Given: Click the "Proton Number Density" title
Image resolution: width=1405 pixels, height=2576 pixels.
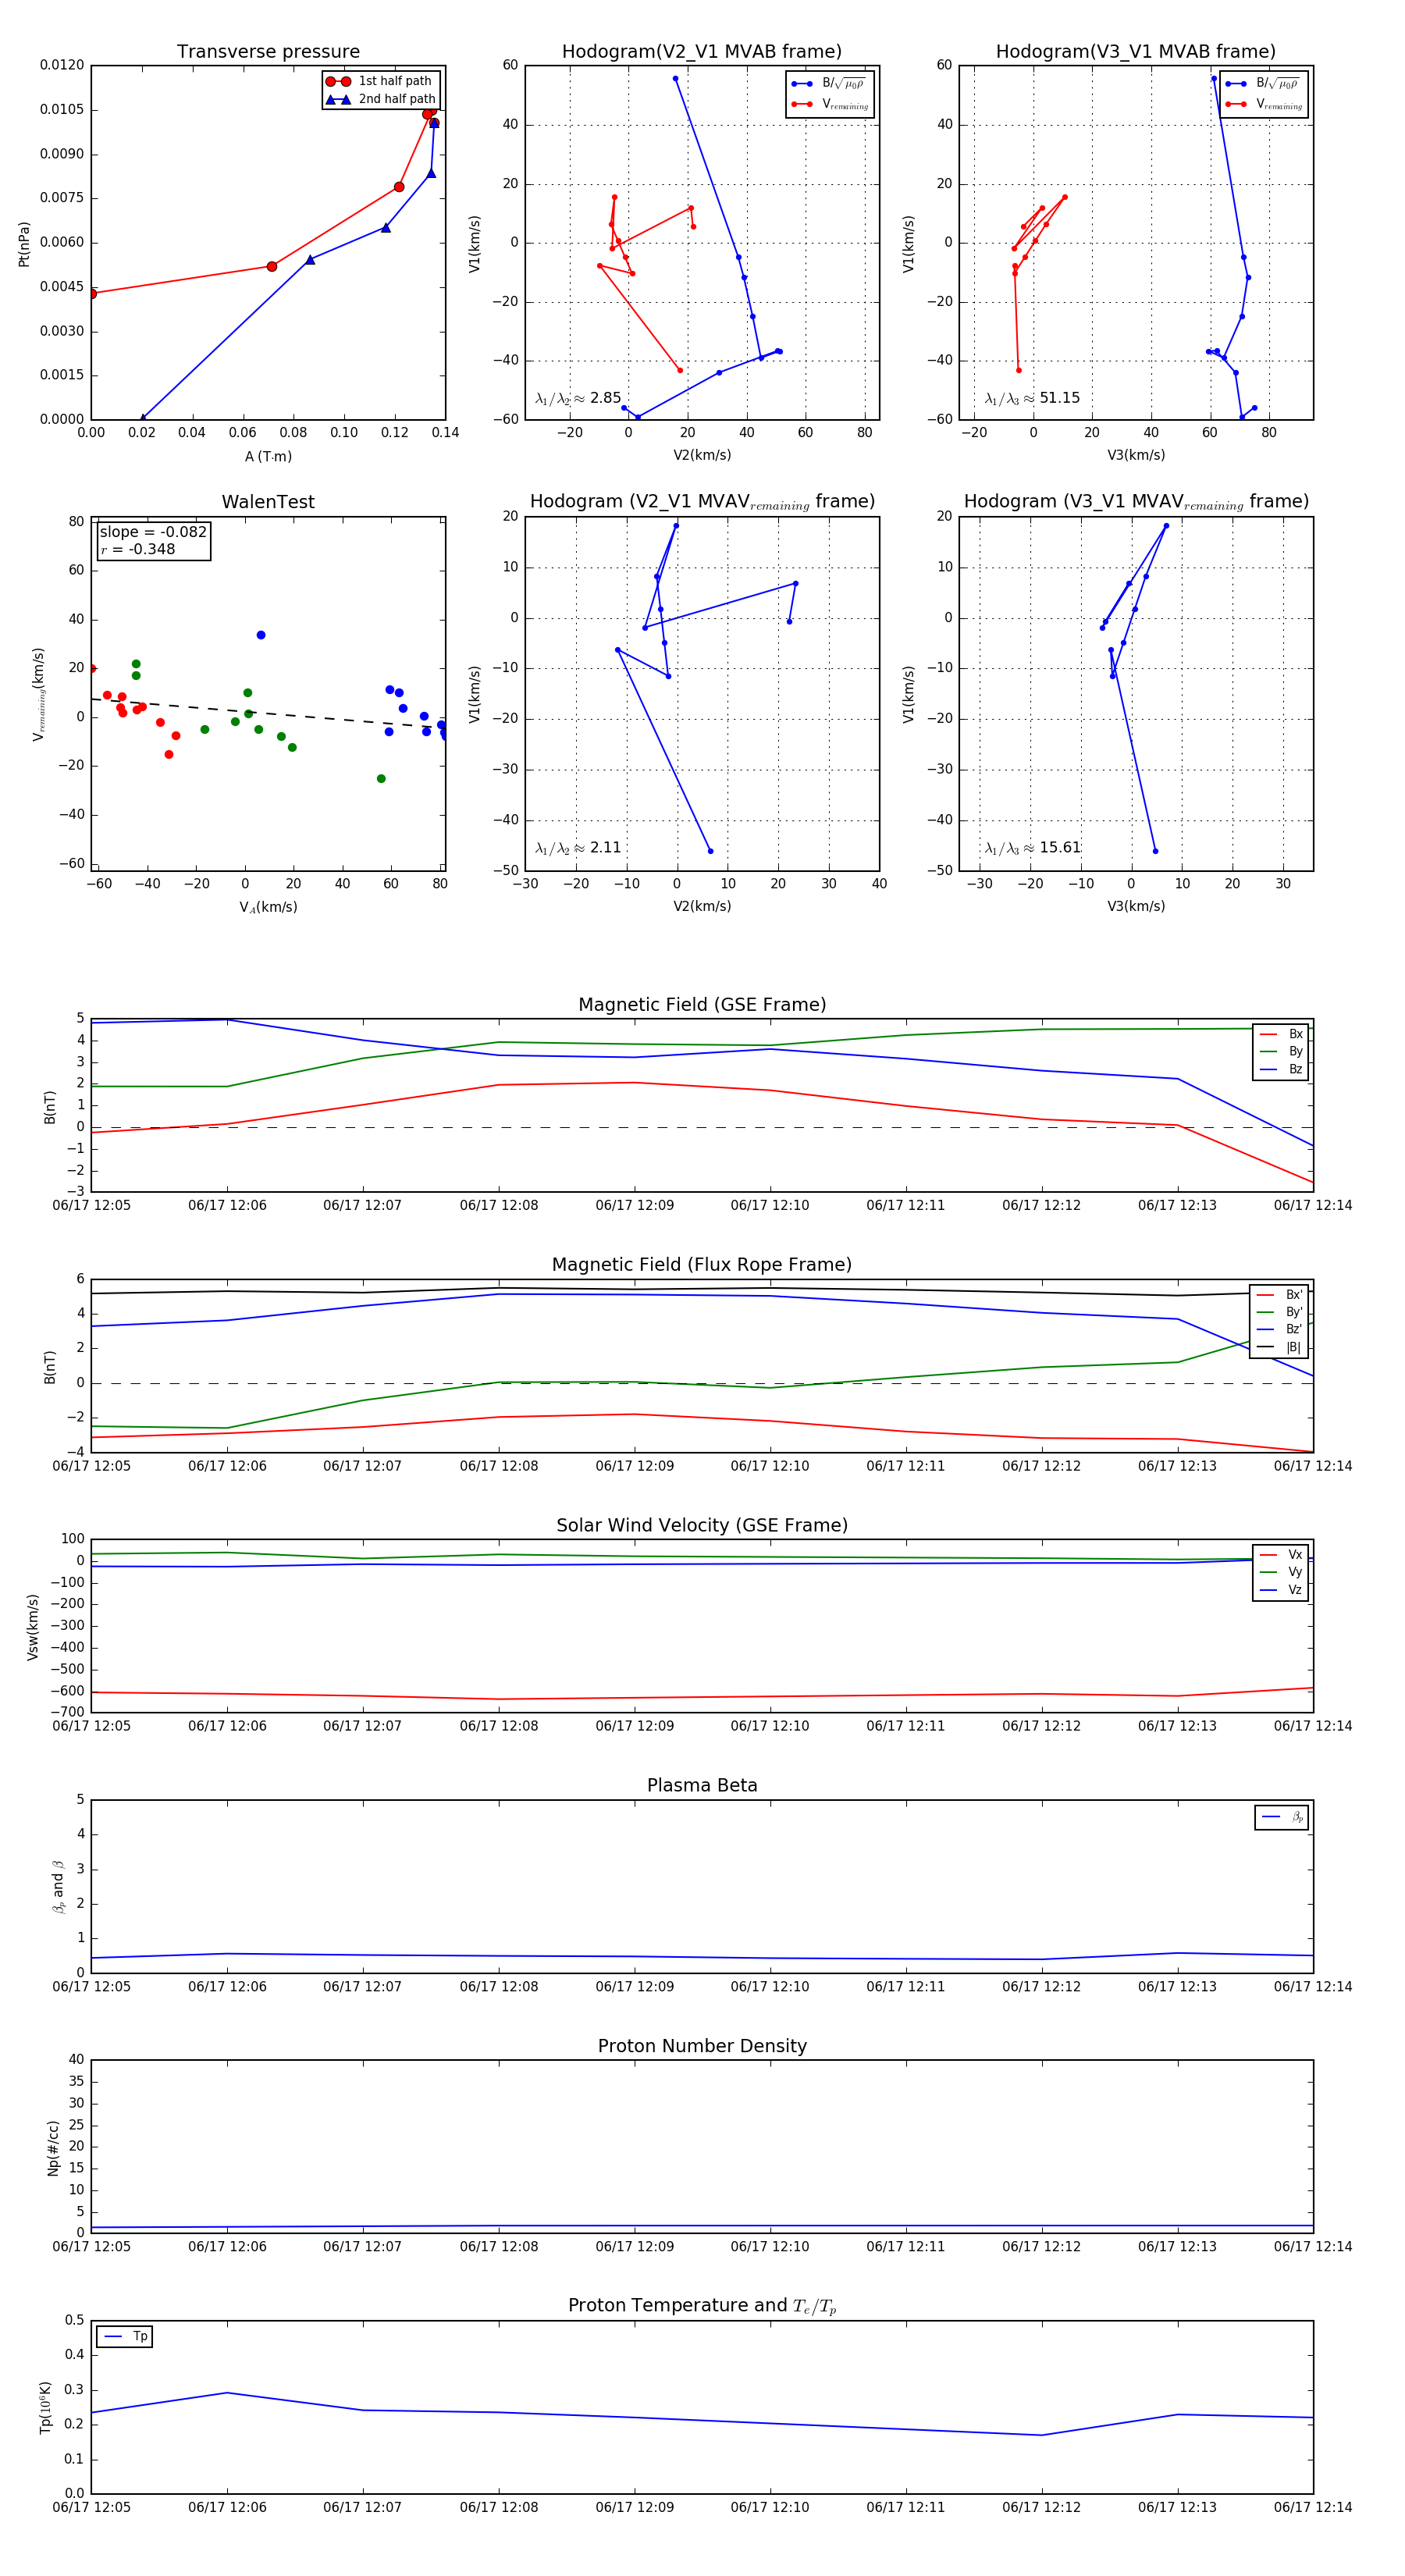Looking at the screenshot, I should click(702, 2046).
